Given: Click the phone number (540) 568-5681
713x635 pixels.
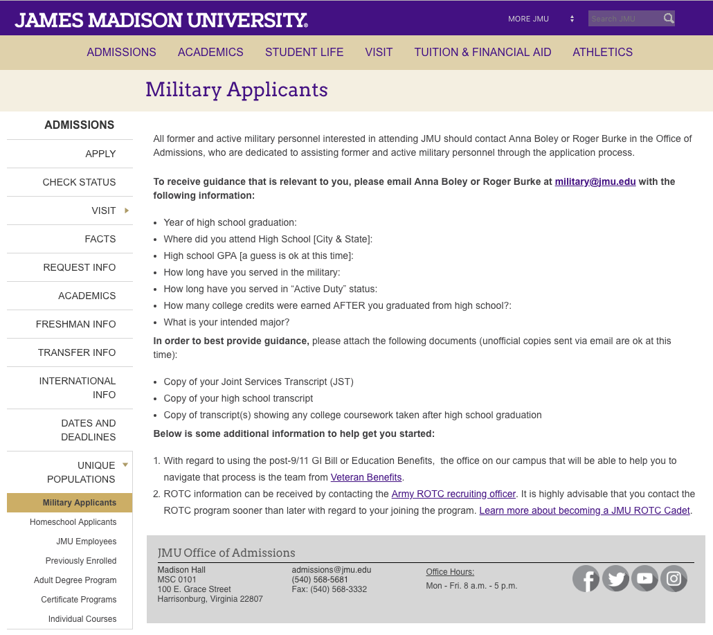Looking at the screenshot, I should tap(320, 580).
